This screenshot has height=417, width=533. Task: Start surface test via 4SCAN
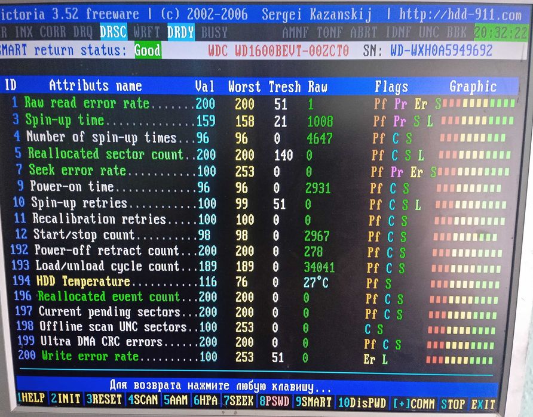(x=143, y=399)
